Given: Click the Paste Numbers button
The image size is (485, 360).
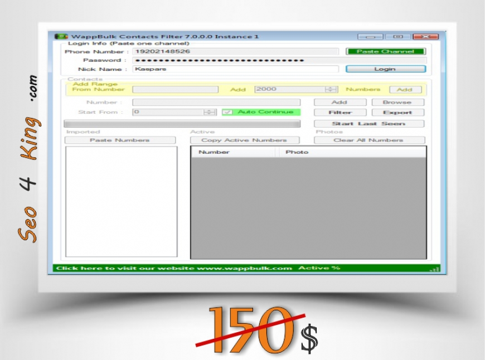Looking at the screenshot, I should coord(120,140).
